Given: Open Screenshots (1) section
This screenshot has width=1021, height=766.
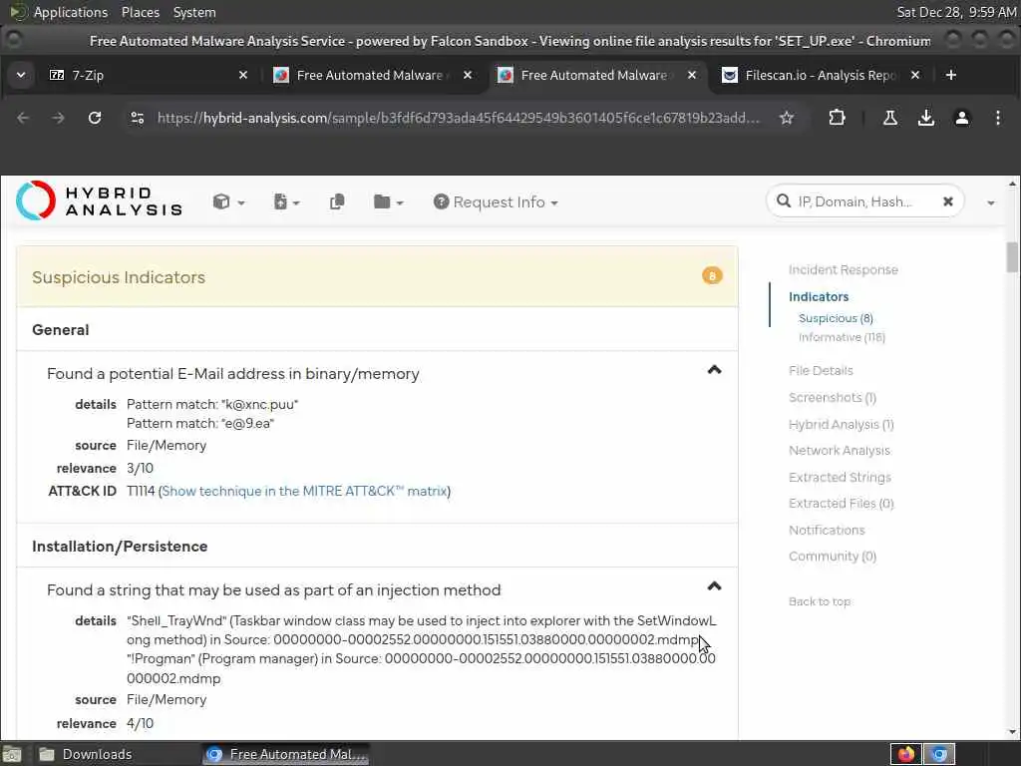Looking at the screenshot, I should [x=833, y=397].
